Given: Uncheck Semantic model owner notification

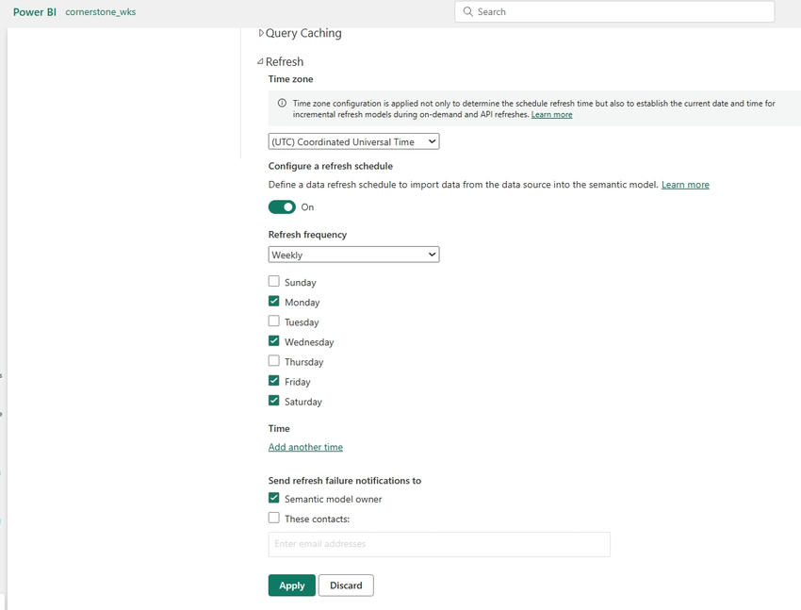Looking at the screenshot, I should point(274,499).
